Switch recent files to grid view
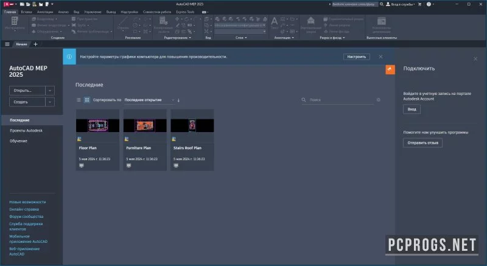 click(87, 100)
